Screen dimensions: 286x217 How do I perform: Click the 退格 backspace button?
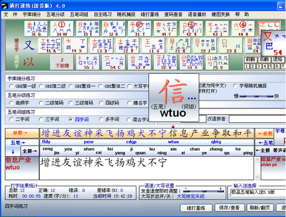(x=277, y=59)
